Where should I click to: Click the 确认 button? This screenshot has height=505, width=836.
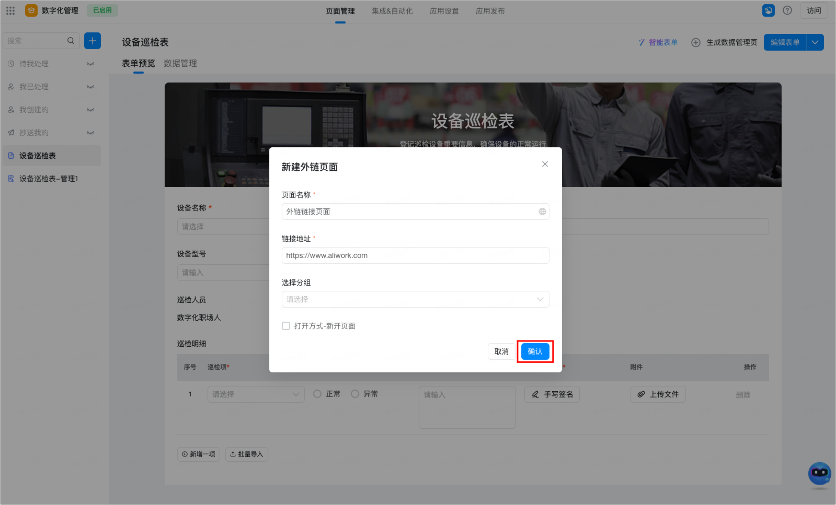(535, 351)
